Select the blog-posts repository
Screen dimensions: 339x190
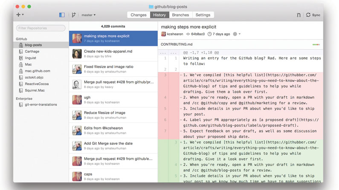[41, 45]
